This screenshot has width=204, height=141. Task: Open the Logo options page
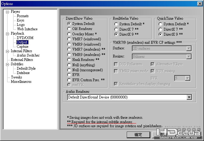(20, 25)
